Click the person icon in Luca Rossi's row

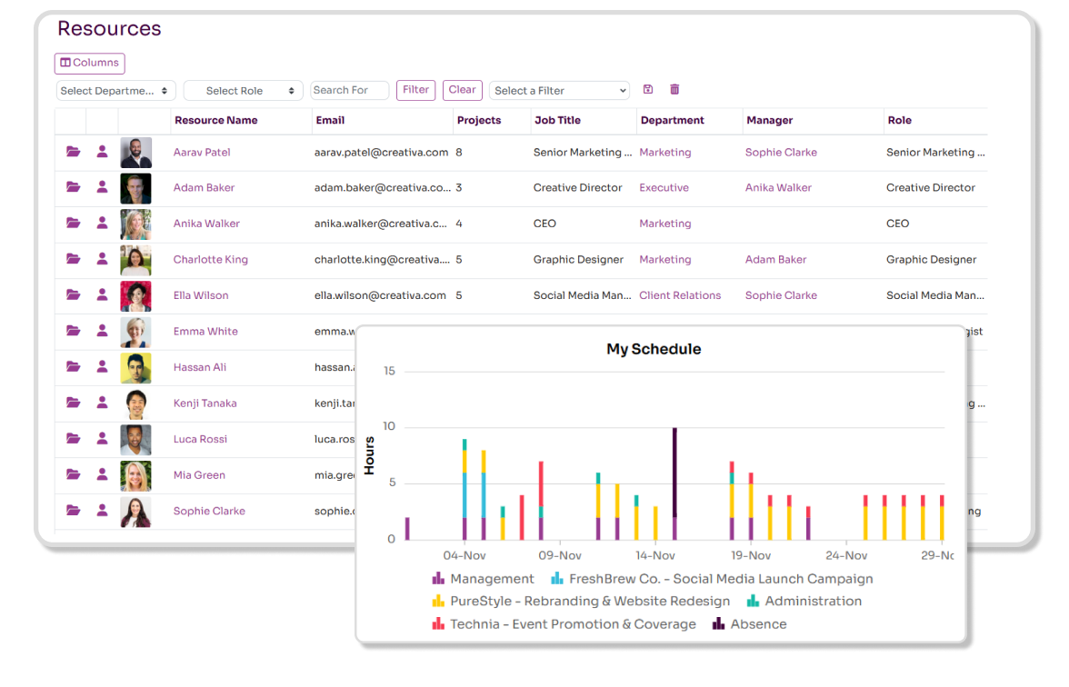[102, 439]
